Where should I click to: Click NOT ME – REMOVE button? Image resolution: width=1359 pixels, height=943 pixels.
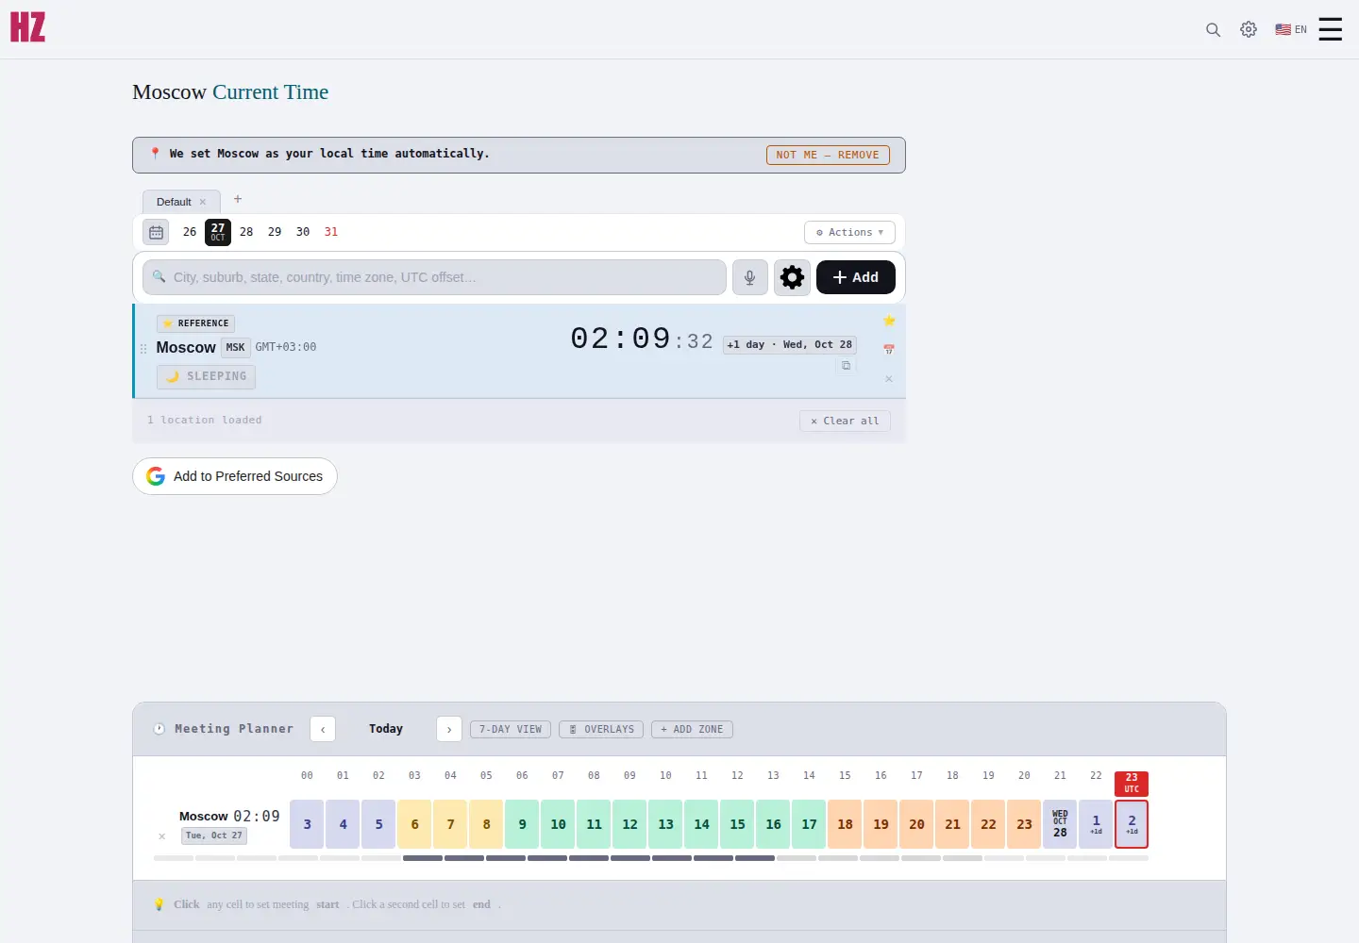[828, 155]
